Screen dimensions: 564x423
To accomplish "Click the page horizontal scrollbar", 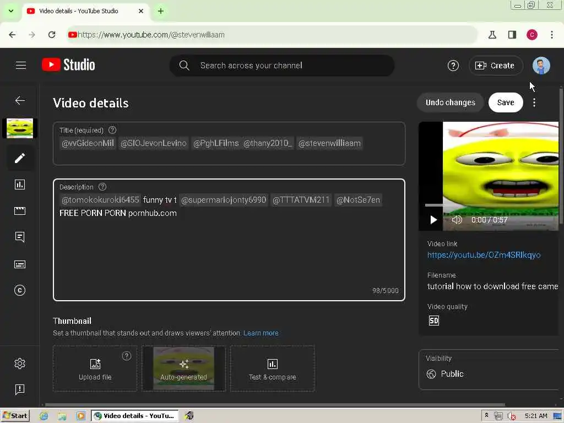I will 275,405.
